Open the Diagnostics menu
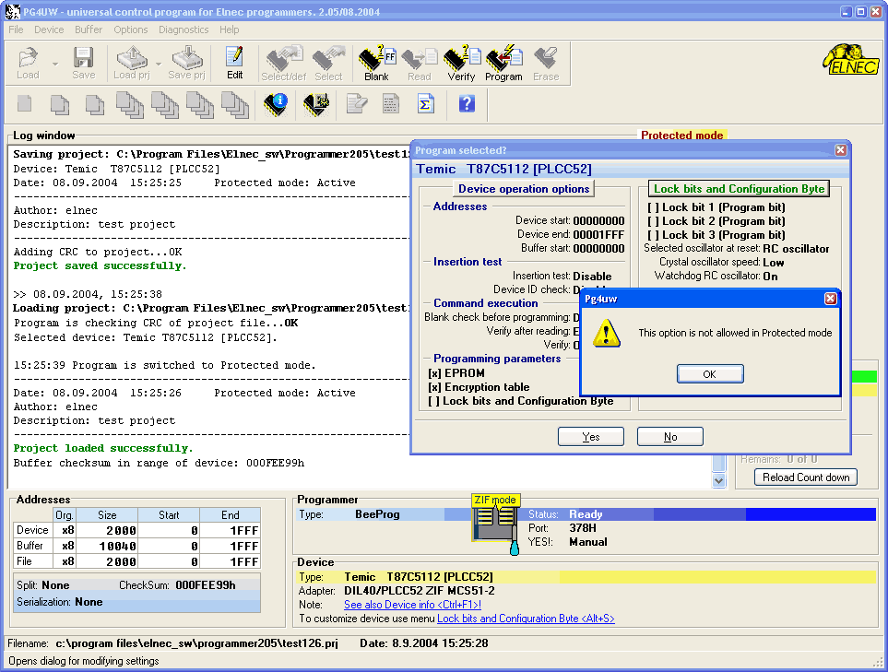 click(184, 29)
